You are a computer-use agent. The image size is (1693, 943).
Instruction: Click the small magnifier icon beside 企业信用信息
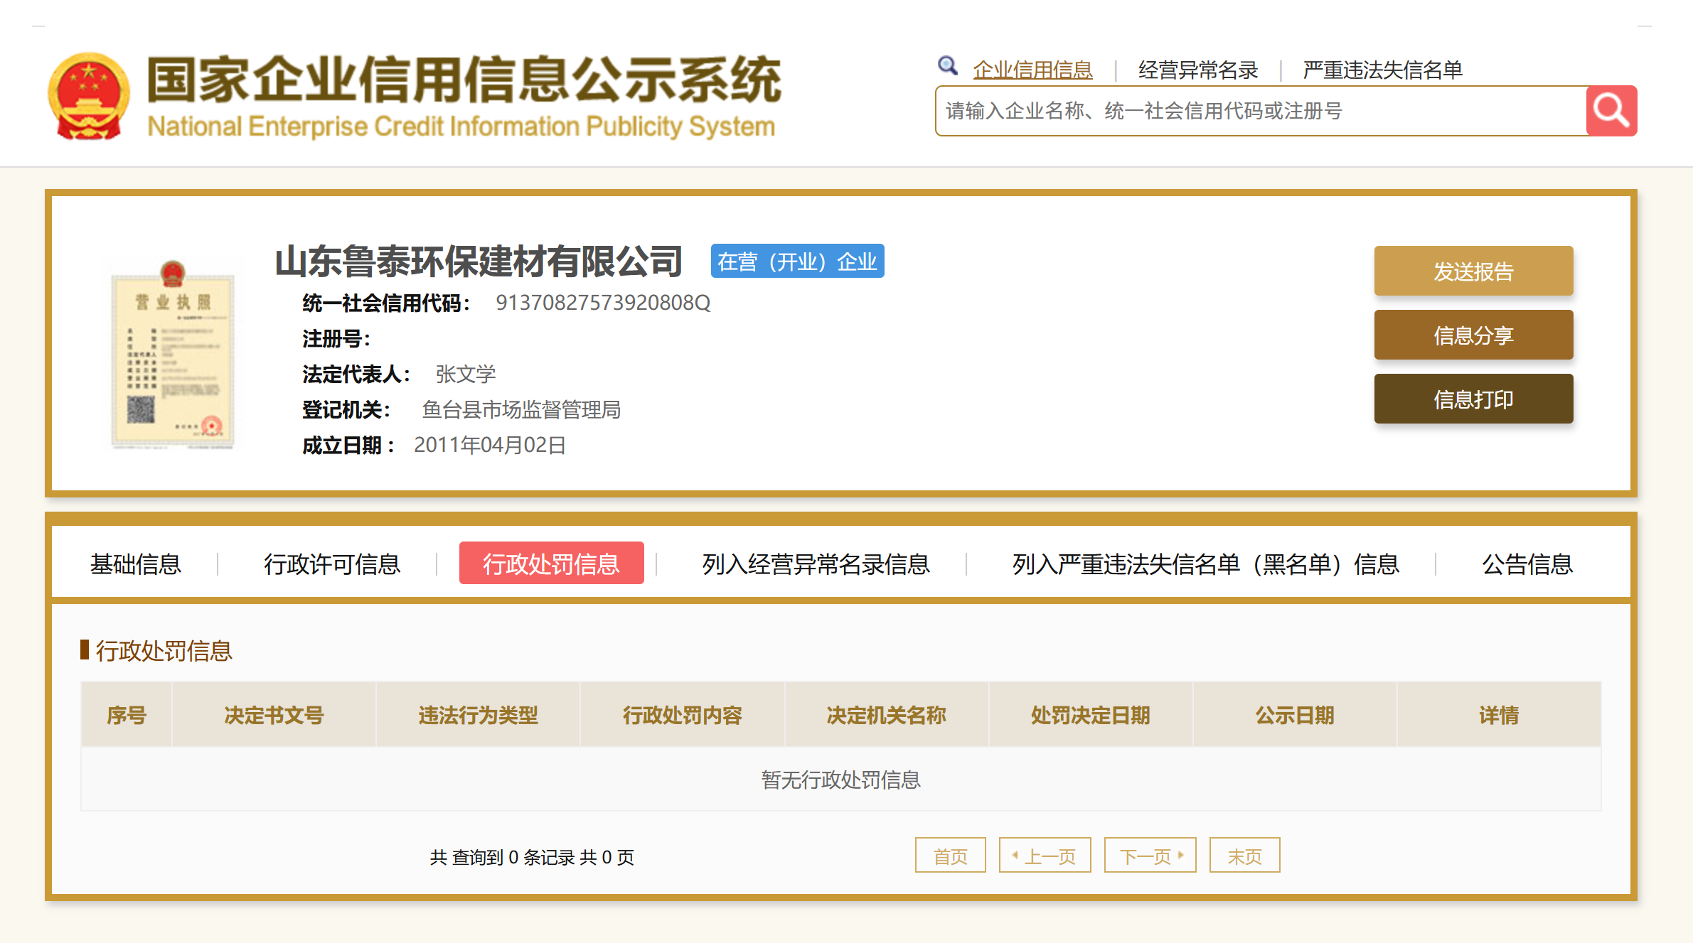(947, 66)
